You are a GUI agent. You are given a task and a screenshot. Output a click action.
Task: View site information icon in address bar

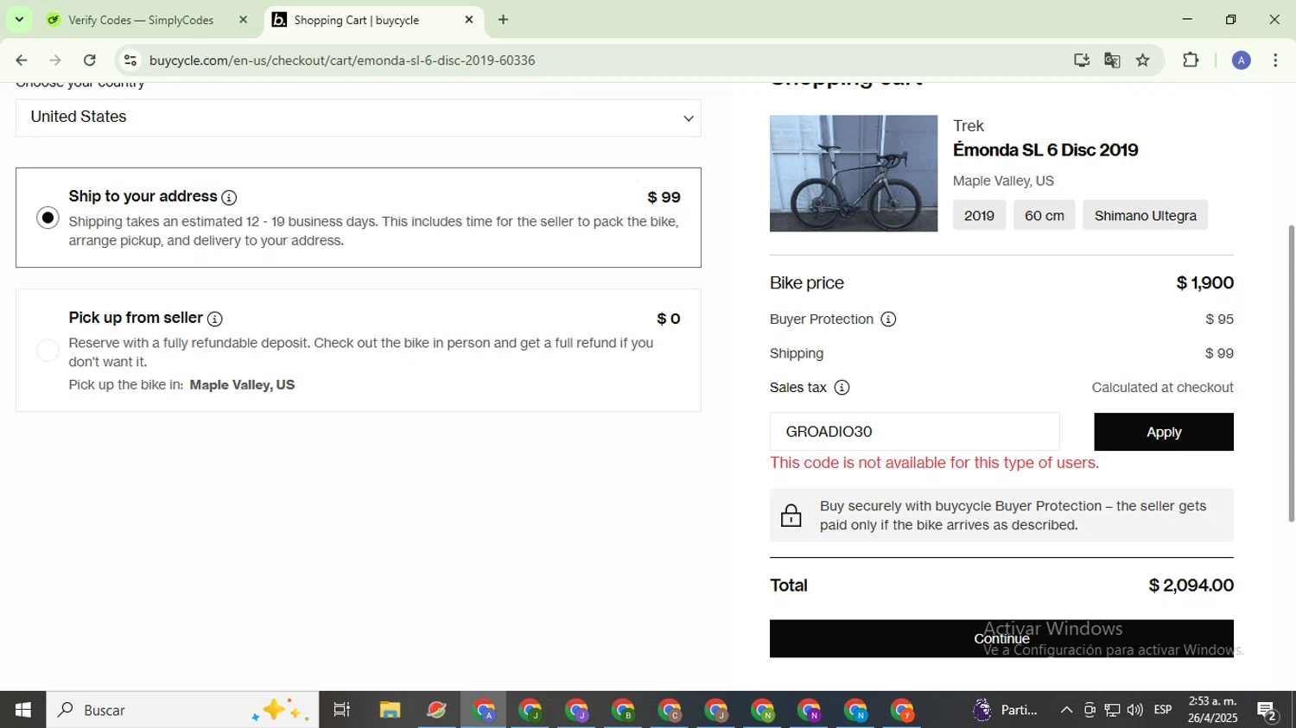pos(130,60)
